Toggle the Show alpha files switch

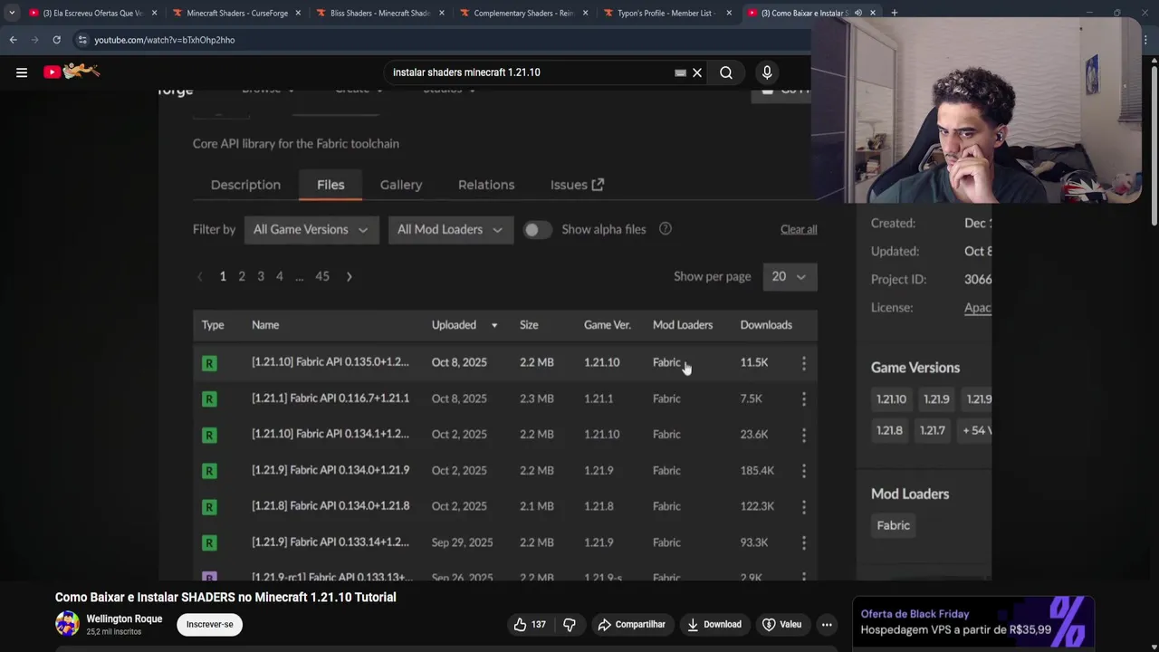(x=537, y=230)
